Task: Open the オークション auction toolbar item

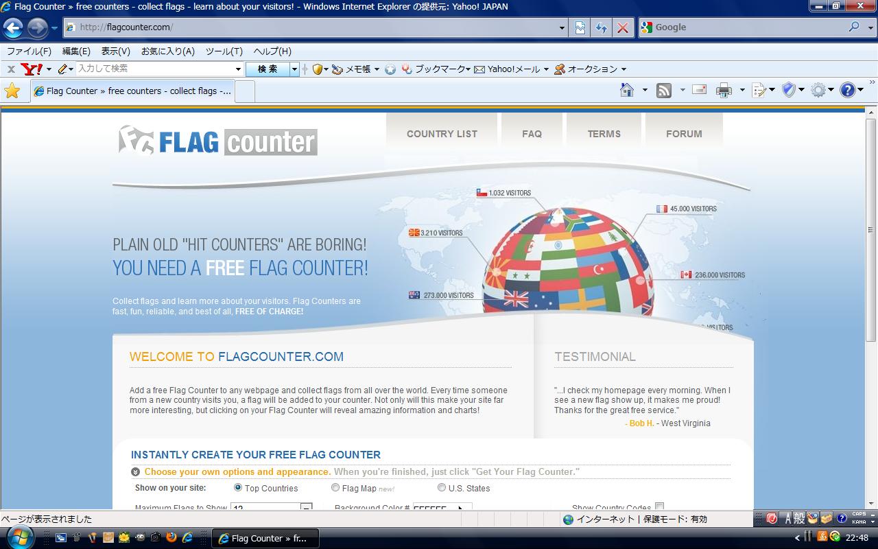Action: (x=590, y=69)
